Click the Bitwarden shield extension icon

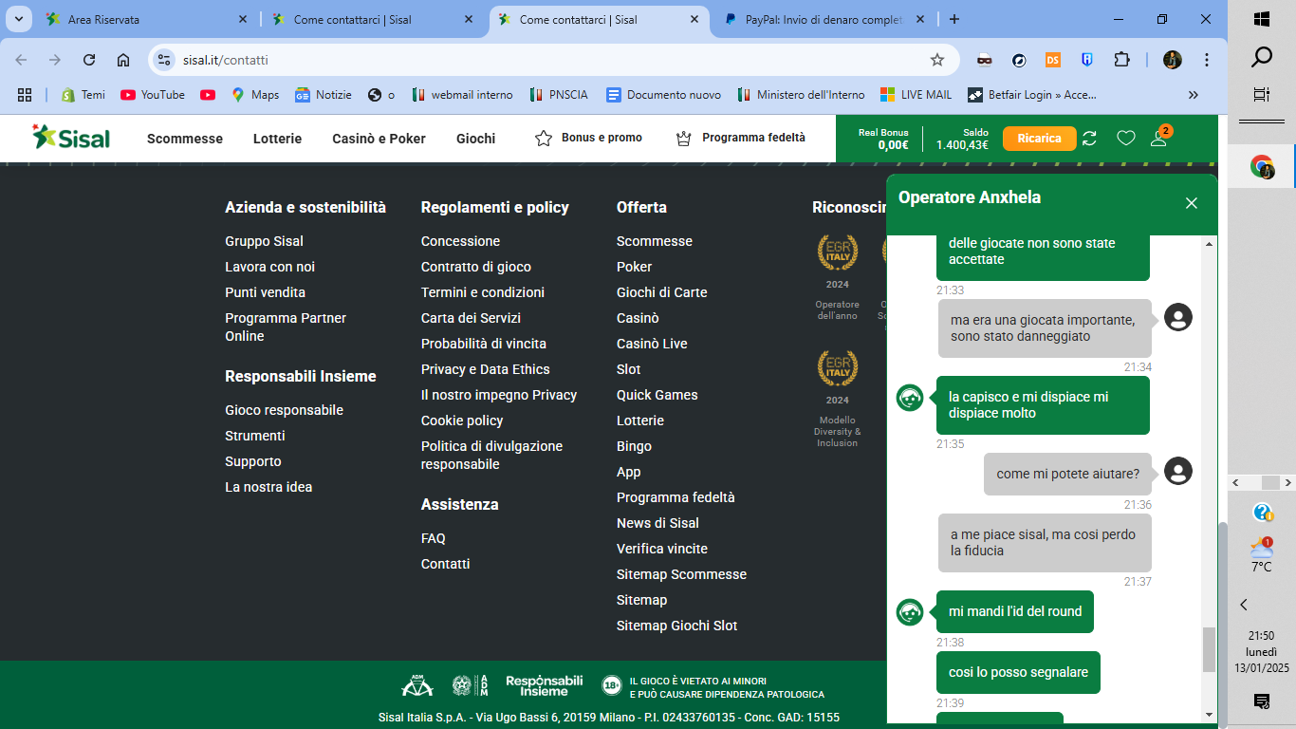coord(1087,60)
